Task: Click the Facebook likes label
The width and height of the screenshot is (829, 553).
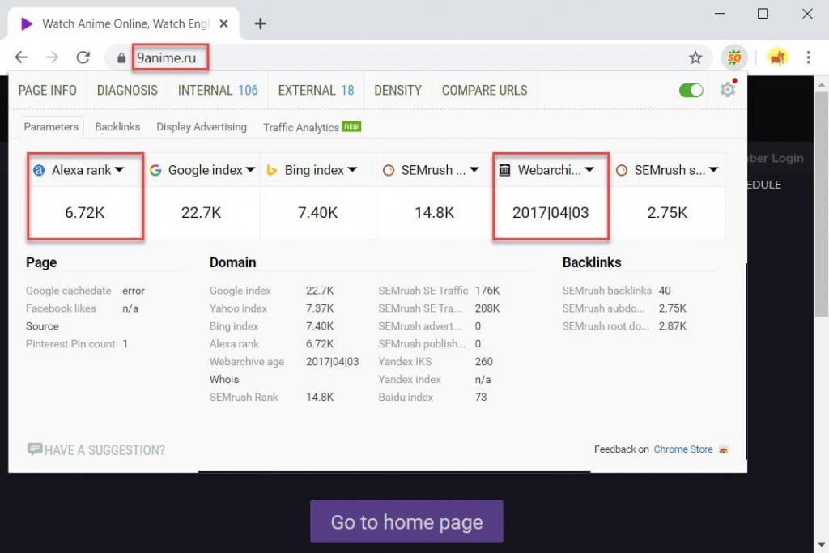Action: [x=61, y=308]
